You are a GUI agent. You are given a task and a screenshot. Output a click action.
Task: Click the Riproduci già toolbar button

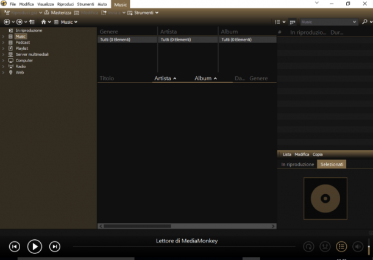[21, 13]
